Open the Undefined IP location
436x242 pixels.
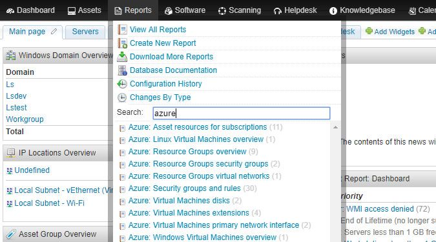click(32, 170)
